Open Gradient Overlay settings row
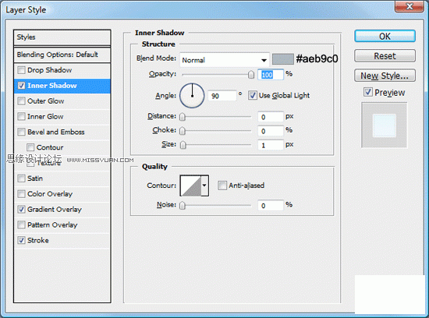429x318 pixels. [62, 210]
